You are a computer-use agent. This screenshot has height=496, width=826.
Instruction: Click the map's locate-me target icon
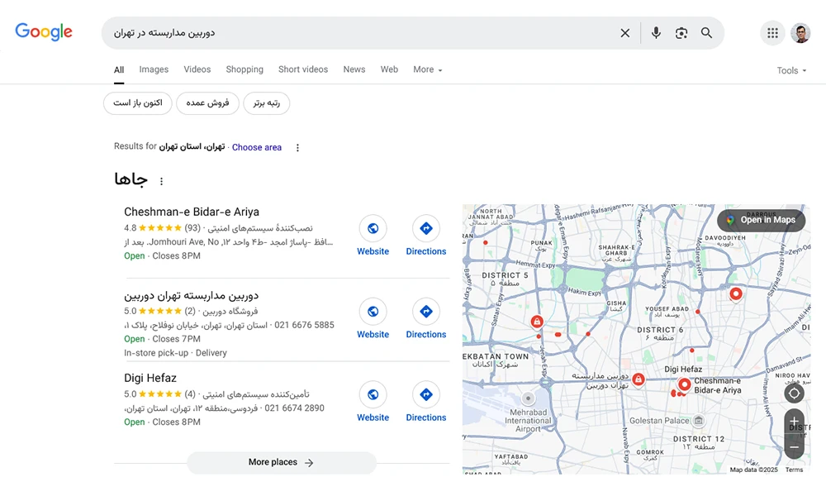[794, 393]
